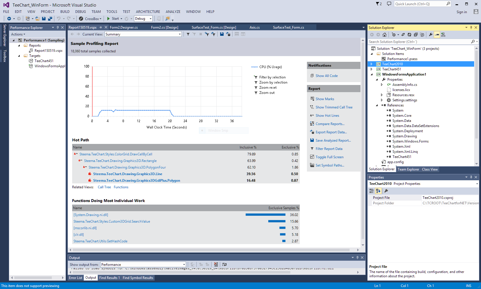
Task: Click the Open File folder icon
Action: (x=38, y=19)
